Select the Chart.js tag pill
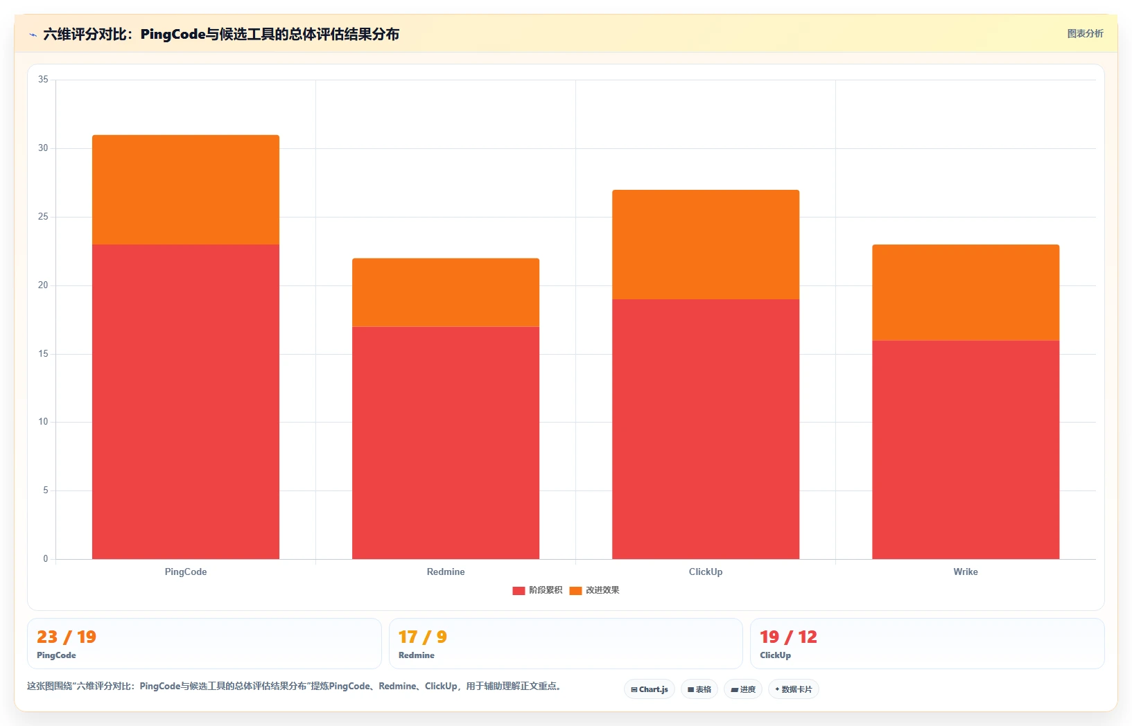 (650, 689)
